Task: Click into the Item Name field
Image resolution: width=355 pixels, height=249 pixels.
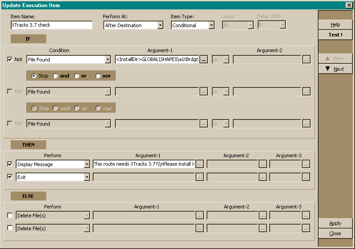Action: pos(52,25)
